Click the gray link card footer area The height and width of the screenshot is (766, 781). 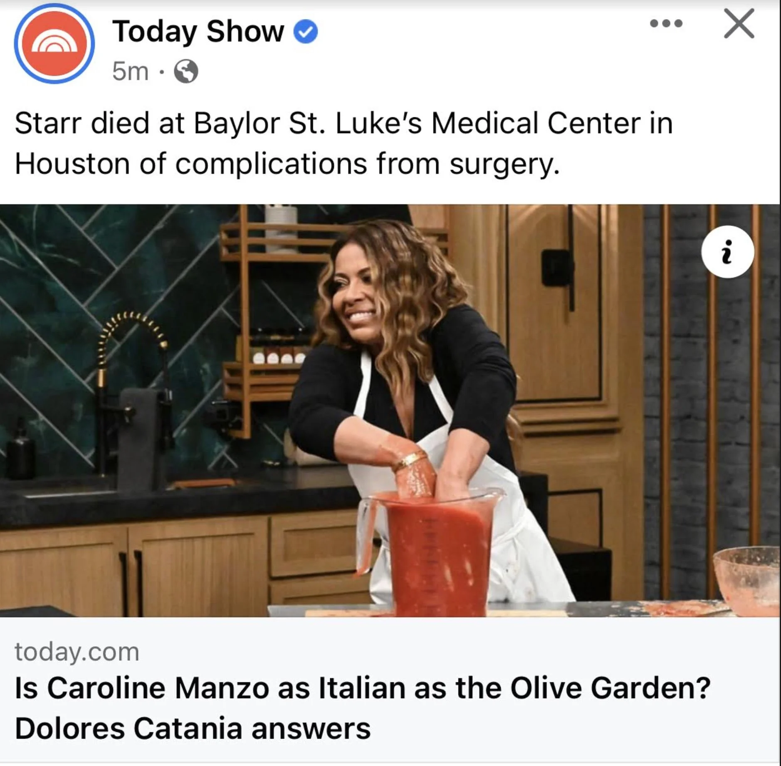click(x=390, y=690)
